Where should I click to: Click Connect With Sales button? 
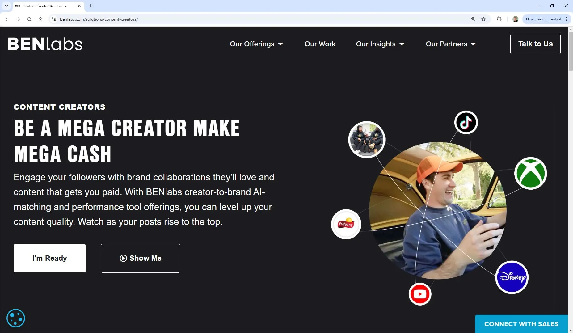(521, 324)
